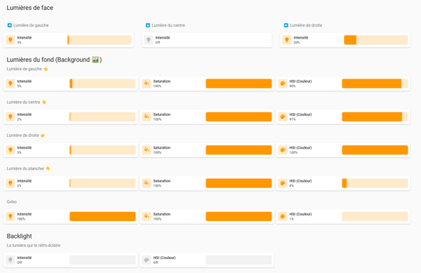
Task: Click 'Saturation' label in Lumière du plancher row
Action: click(x=162, y=181)
